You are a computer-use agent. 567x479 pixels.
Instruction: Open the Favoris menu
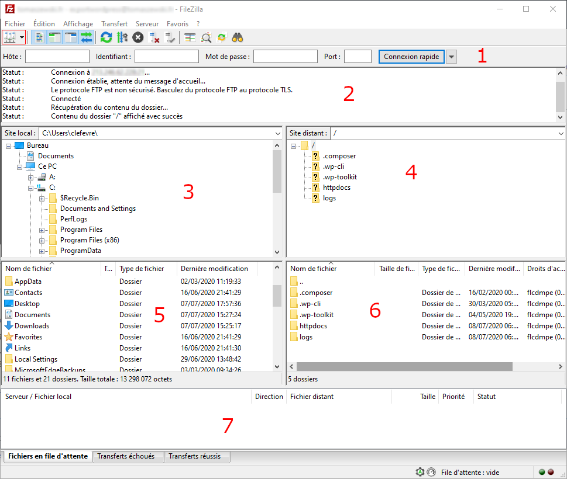pos(177,24)
